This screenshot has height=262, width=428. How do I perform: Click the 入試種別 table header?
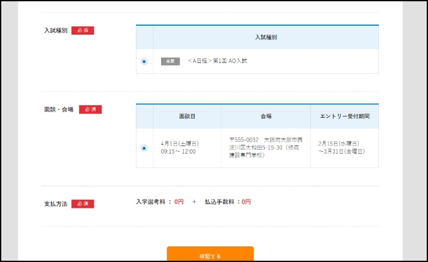click(266, 37)
